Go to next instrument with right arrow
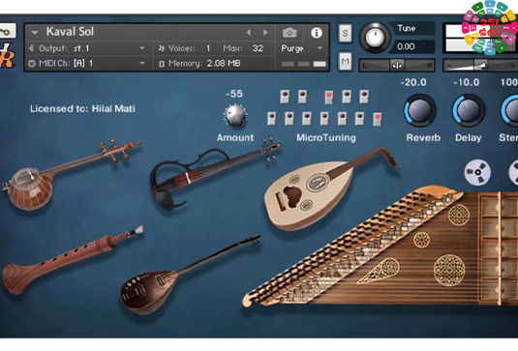This screenshot has height=351, width=518. (x=265, y=32)
